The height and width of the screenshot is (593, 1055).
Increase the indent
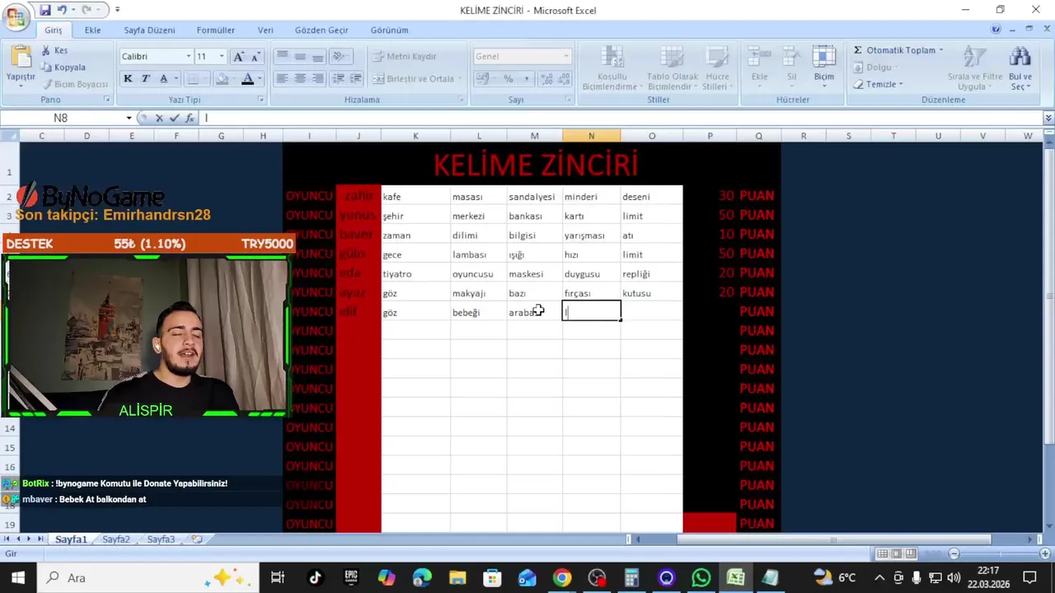(356, 78)
